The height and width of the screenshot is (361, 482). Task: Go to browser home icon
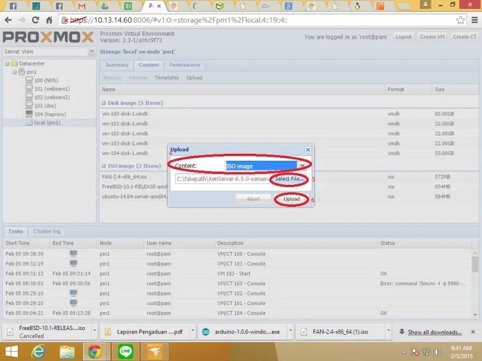49,20
